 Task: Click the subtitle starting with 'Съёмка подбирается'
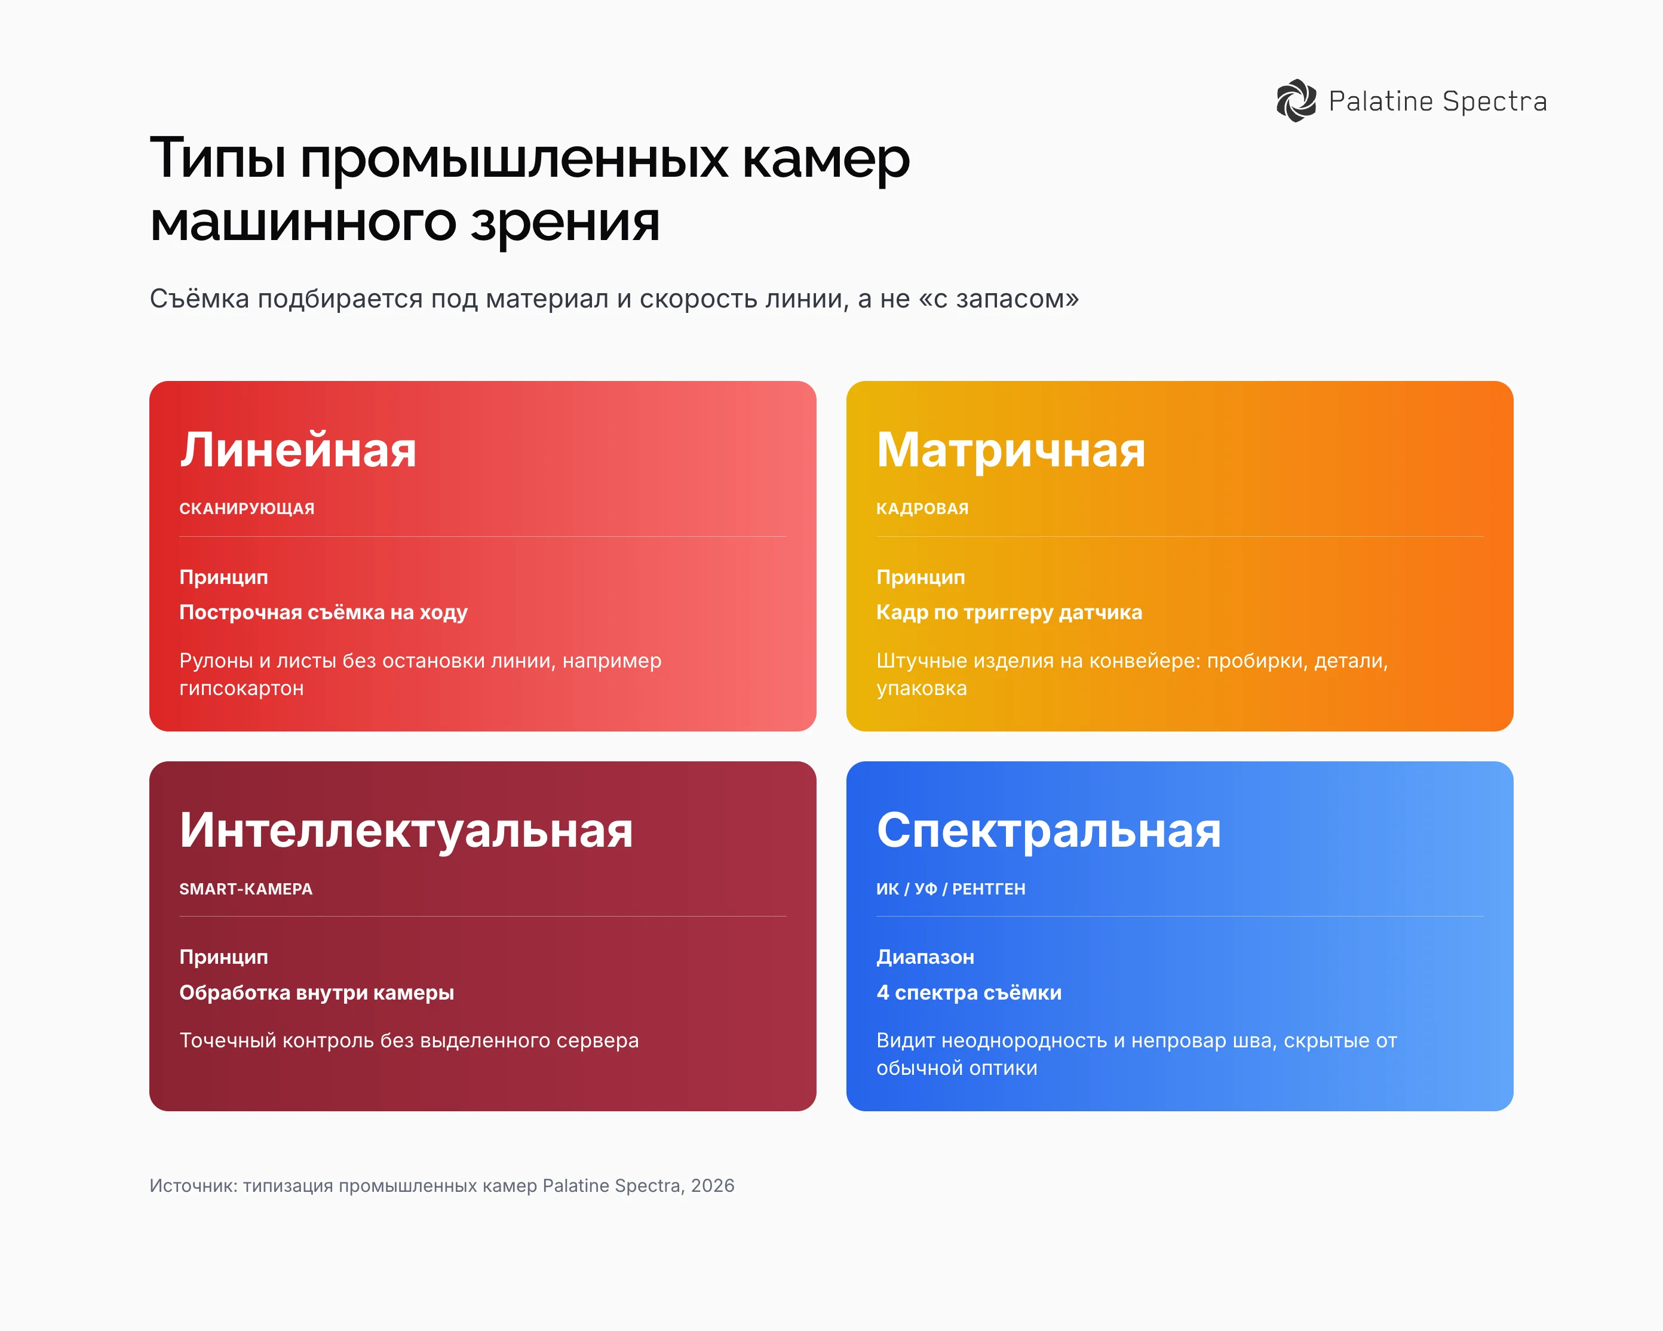click(x=614, y=299)
